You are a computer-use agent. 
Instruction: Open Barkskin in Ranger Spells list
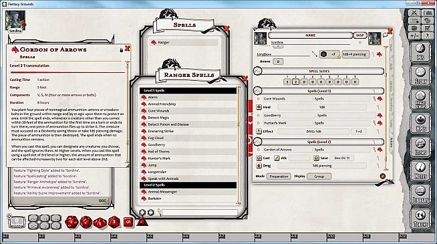188,199
